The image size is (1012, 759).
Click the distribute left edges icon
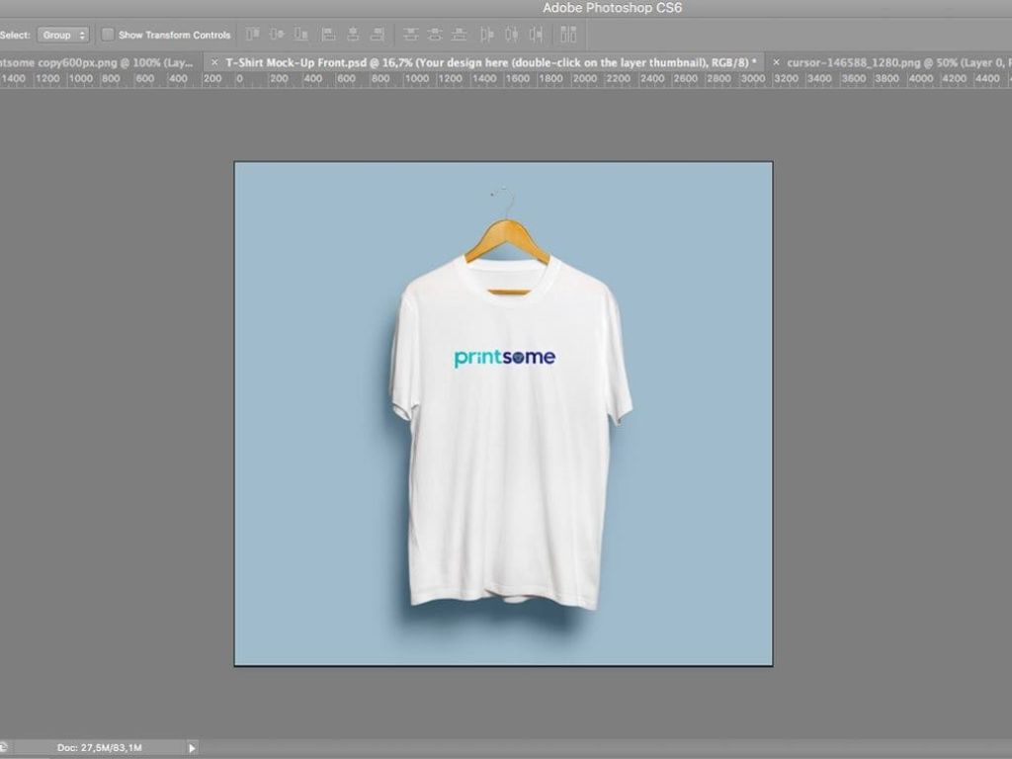(x=487, y=35)
